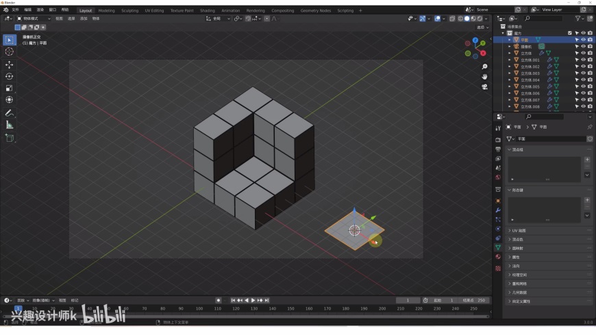
Task: Open the Material properties tab
Action: 498,257
